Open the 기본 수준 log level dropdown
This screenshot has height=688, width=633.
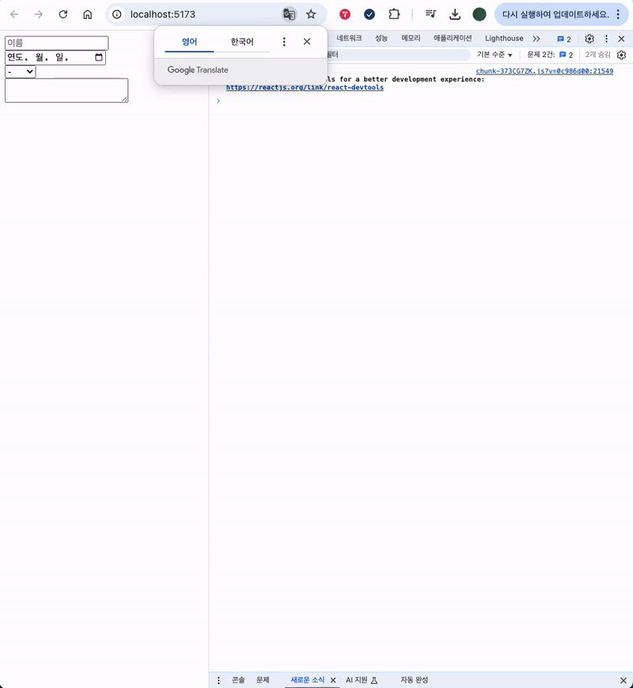point(495,55)
